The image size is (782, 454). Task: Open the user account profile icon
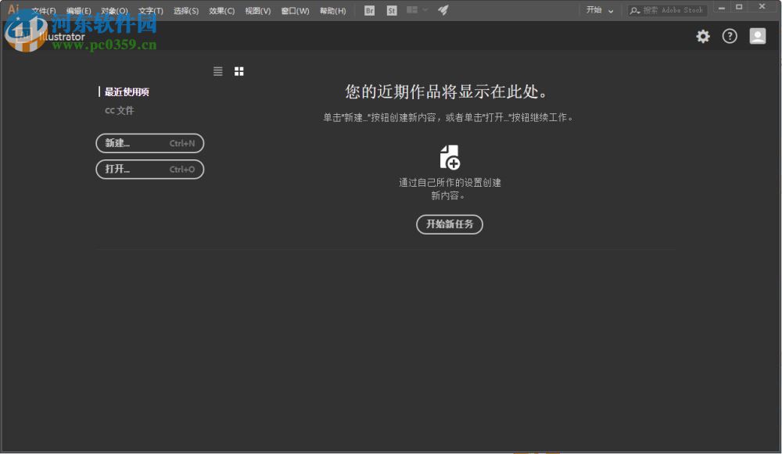757,36
